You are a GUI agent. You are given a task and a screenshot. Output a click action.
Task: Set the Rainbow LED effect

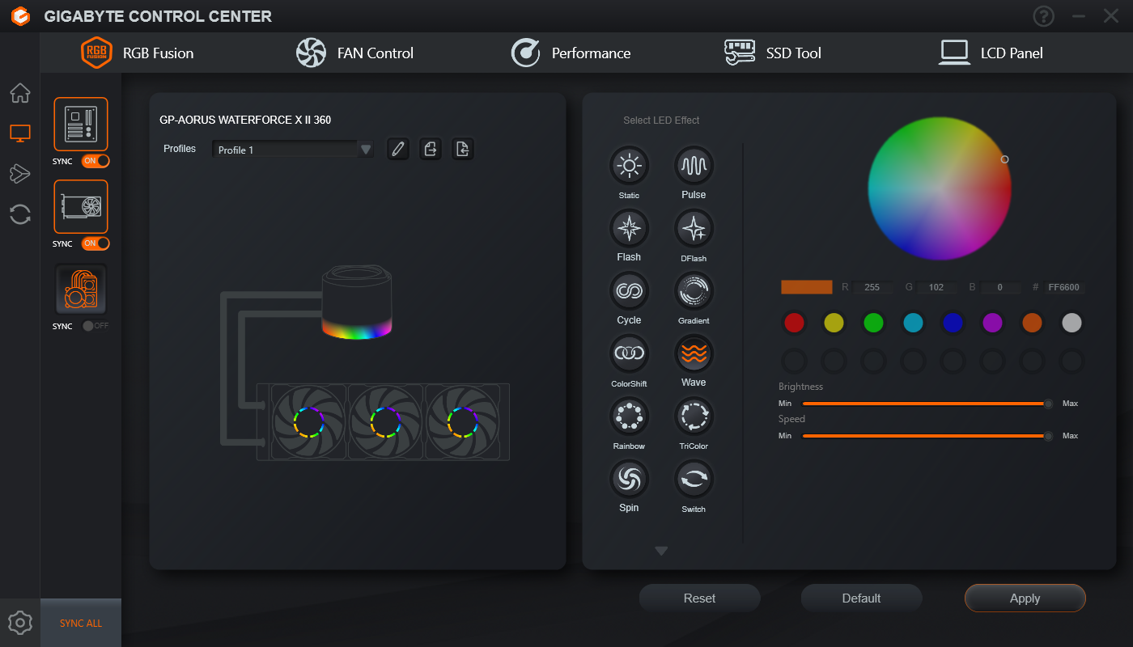[x=629, y=417]
